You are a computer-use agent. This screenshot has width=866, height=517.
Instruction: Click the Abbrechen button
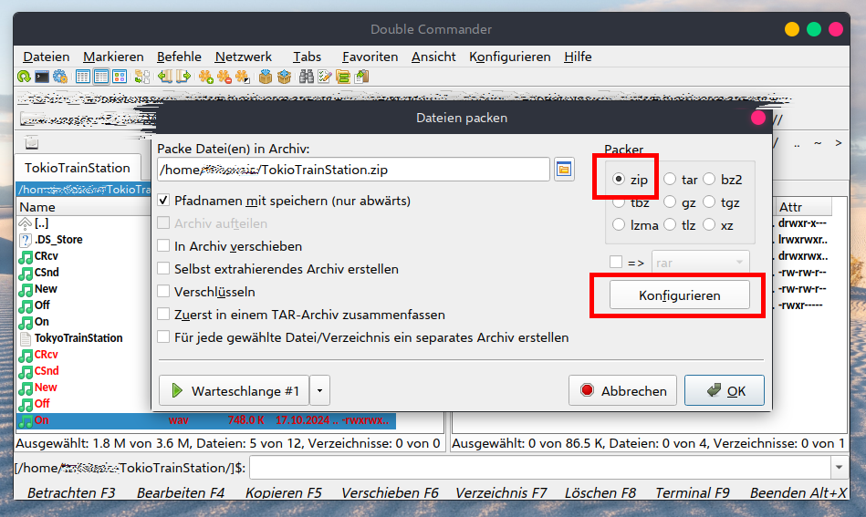(x=622, y=391)
